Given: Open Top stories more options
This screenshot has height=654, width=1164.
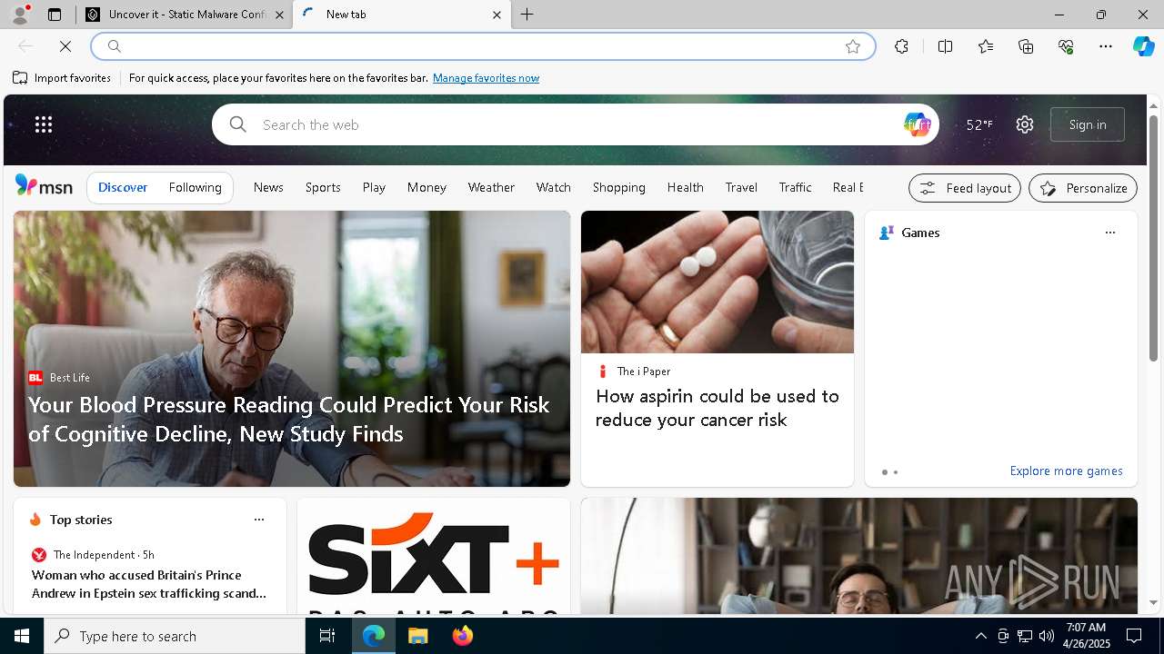Looking at the screenshot, I should click(x=259, y=520).
